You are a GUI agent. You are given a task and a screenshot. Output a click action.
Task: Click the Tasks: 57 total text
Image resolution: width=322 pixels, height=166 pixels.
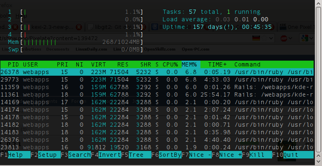click(x=192, y=12)
